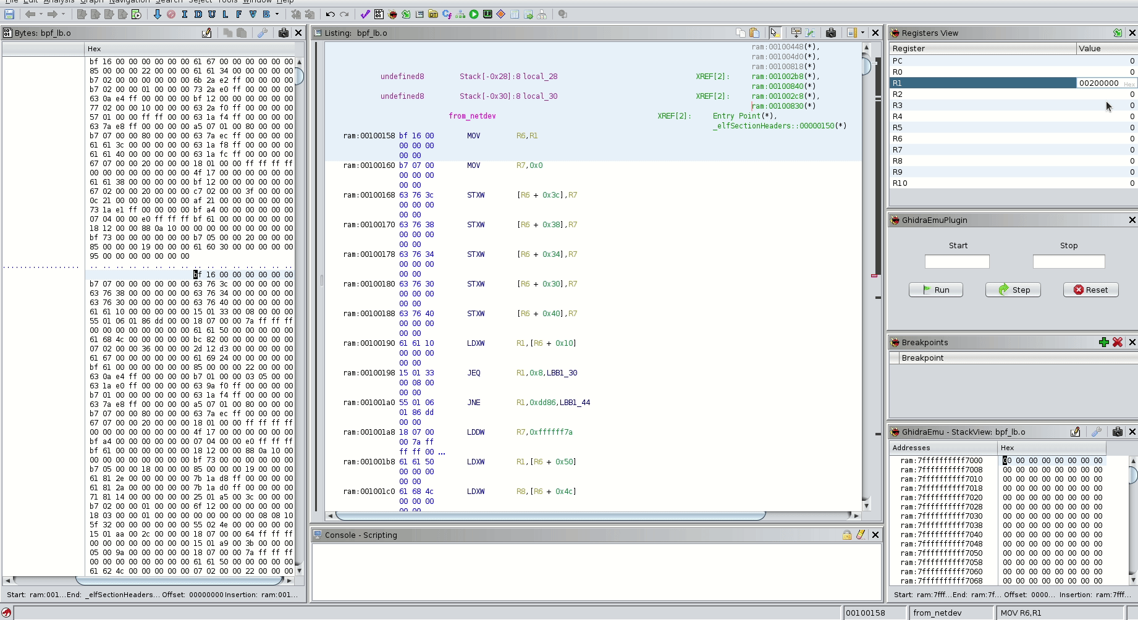Toggle the 'F' function navigation icon

[x=239, y=14]
